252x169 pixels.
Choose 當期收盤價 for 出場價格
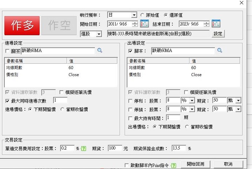tap(187, 127)
